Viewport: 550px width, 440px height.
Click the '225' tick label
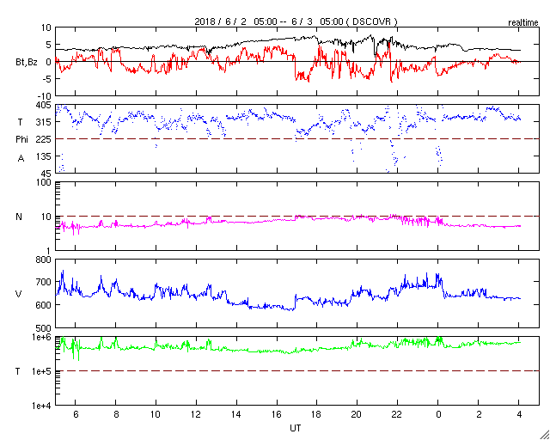pos(45,139)
